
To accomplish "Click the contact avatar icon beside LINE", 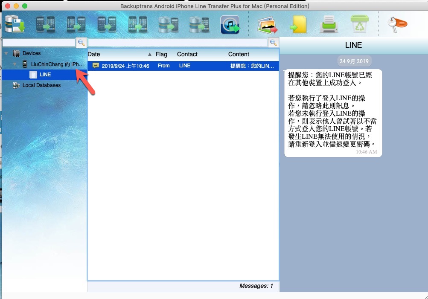I will [x=33, y=75].
